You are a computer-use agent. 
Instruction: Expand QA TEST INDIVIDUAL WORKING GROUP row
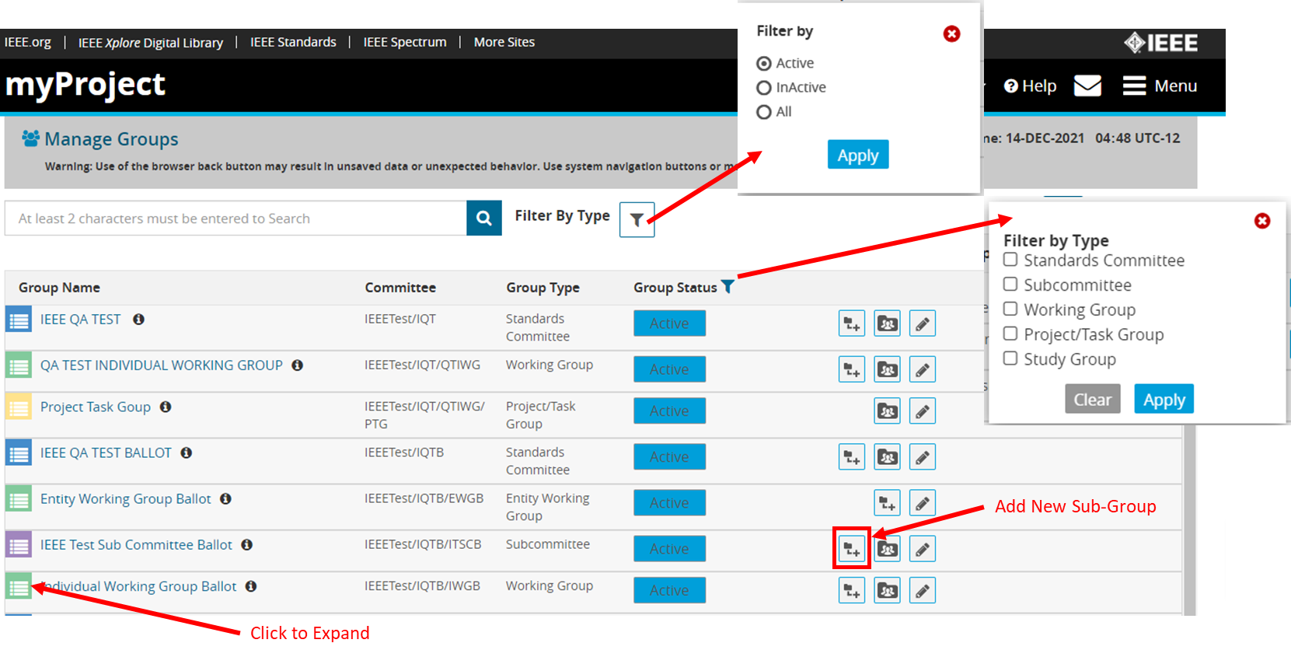pos(19,365)
